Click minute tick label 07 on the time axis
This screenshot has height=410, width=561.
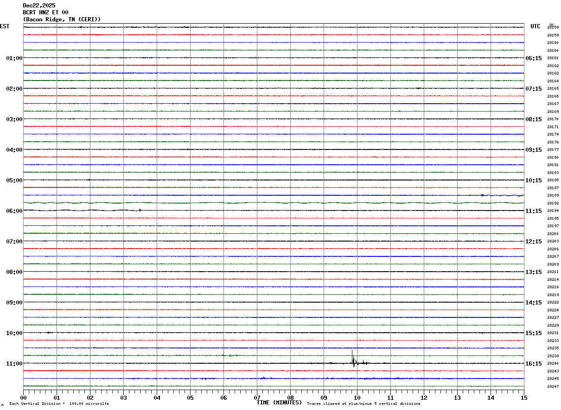coord(257,398)
